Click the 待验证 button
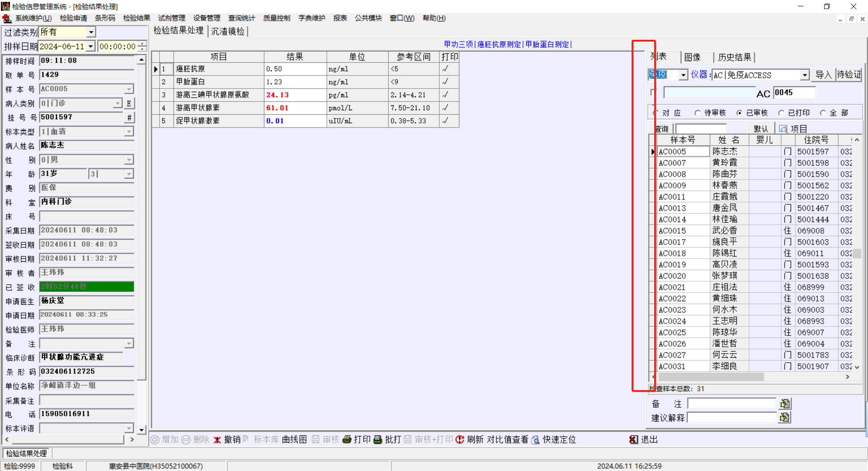 point(849,75)
